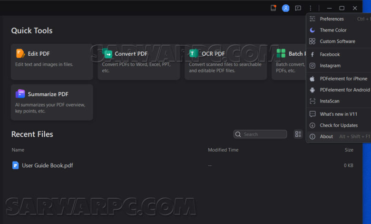The image size is (371, 224).
Task: Open the Convert PDF quick tool
Action: click(139, 61)
